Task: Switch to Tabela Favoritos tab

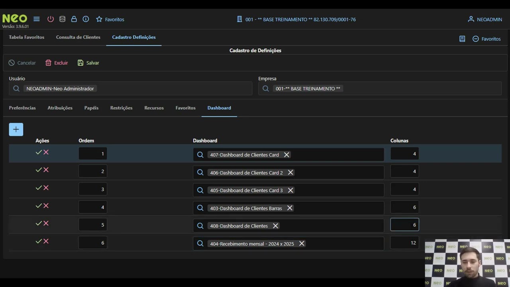Action: 27,37
